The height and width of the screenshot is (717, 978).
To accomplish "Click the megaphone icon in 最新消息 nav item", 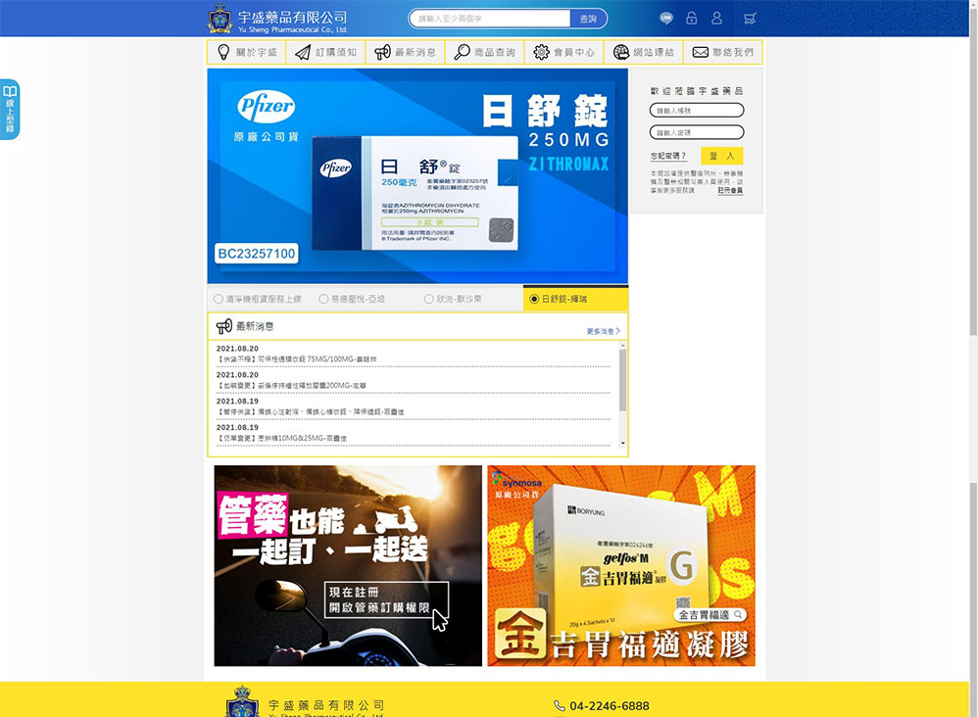I will 382,52.
